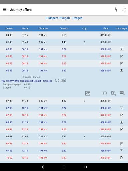
Task: Select 3410 HUF fare on 04:00 row
Action: coord(106,35)
